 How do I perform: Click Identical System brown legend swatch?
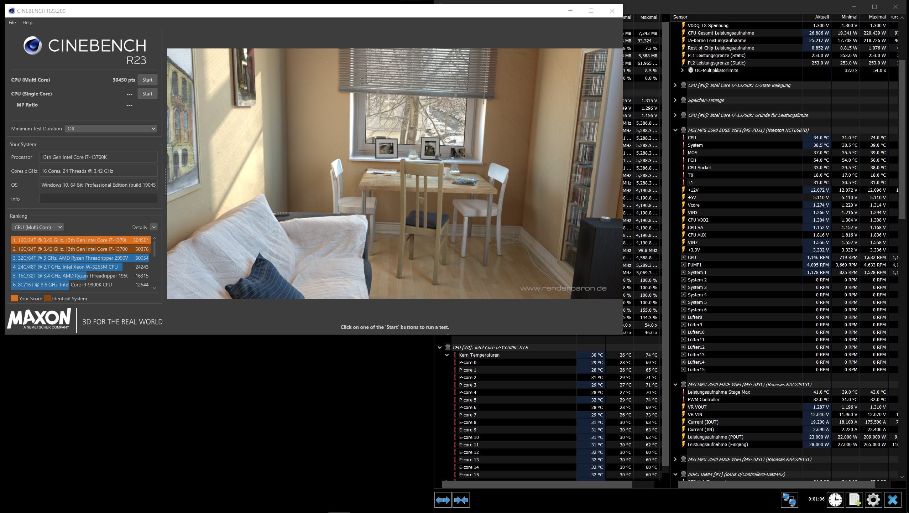pyautogui.click(x=47, y=299)
